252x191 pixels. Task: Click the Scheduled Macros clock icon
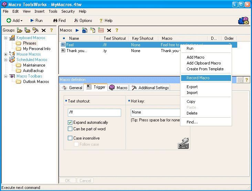[x=12, y=60]
